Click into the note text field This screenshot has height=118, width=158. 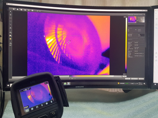coord(136,26)
